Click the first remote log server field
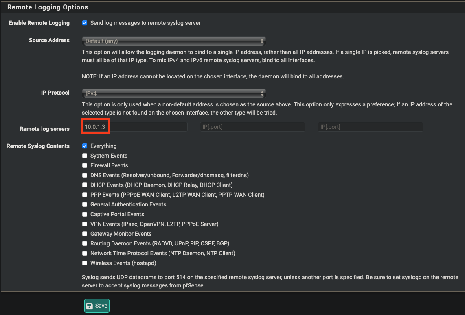This screenshot has width=465, height=315. click(135, 127)
